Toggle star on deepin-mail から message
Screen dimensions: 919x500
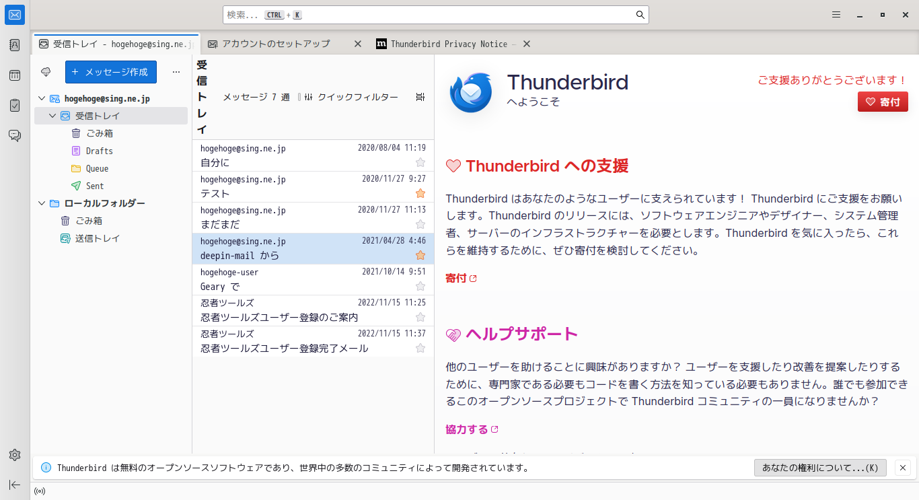point(420,255)
